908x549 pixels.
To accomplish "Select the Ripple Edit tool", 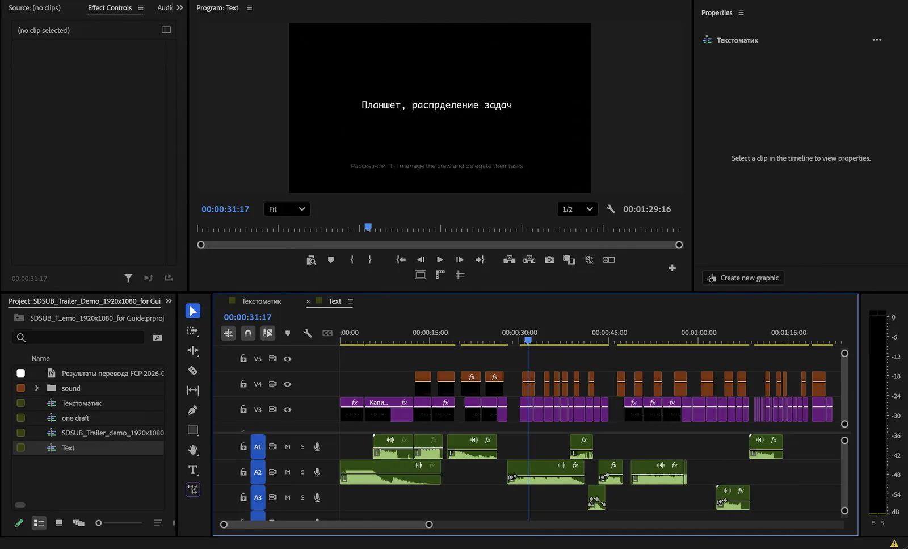I will (193, 351).
